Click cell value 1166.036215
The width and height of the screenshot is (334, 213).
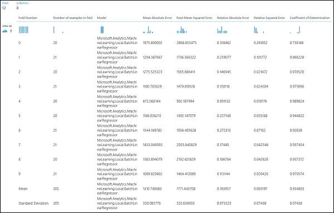click(152, 115)
